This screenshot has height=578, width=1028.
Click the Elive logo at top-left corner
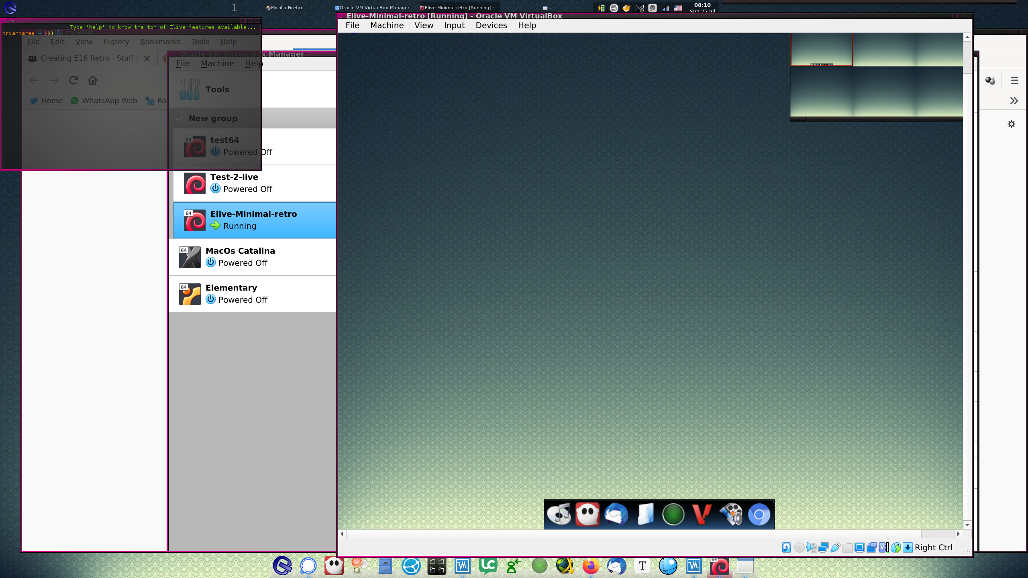click(10, 8)
